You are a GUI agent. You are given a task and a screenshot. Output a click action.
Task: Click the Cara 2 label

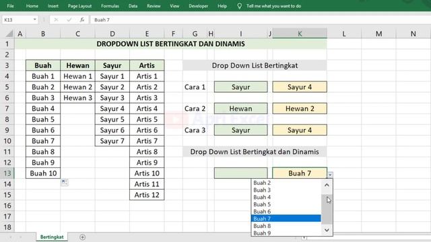click(x=195, y=109)
